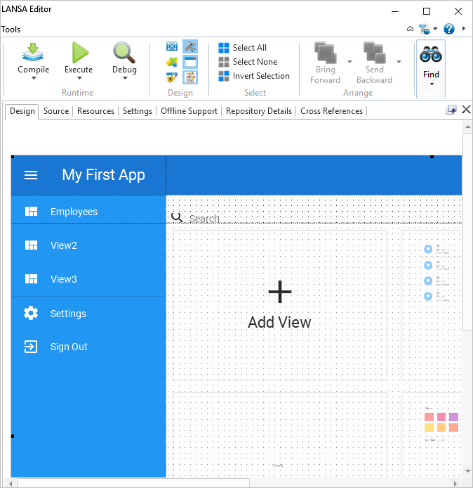
Task: Choose the Select None label
Action: tap(255, 62)
